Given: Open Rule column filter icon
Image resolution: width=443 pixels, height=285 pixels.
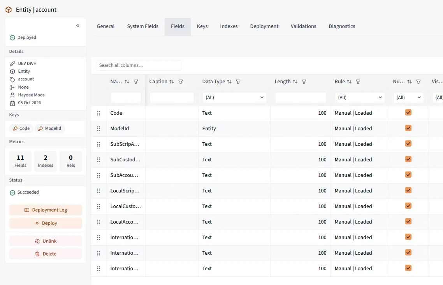Looking at the screenshot, I should pyautogui.click(x=358, y=82).
